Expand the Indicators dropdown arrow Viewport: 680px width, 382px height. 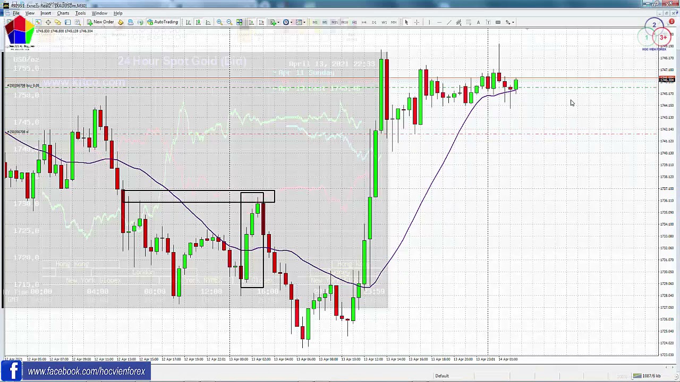click(x=278, y=22)
